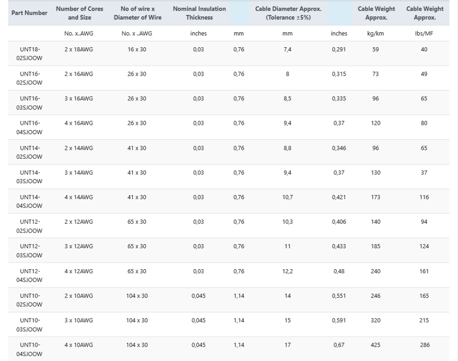Select the 4 x 10AWG cores cell
The width and height of the screenshot is (458, 361).
coord(79,345)
